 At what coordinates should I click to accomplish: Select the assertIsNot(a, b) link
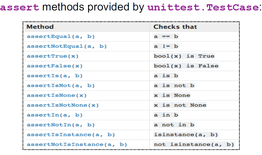pos(61,86)
